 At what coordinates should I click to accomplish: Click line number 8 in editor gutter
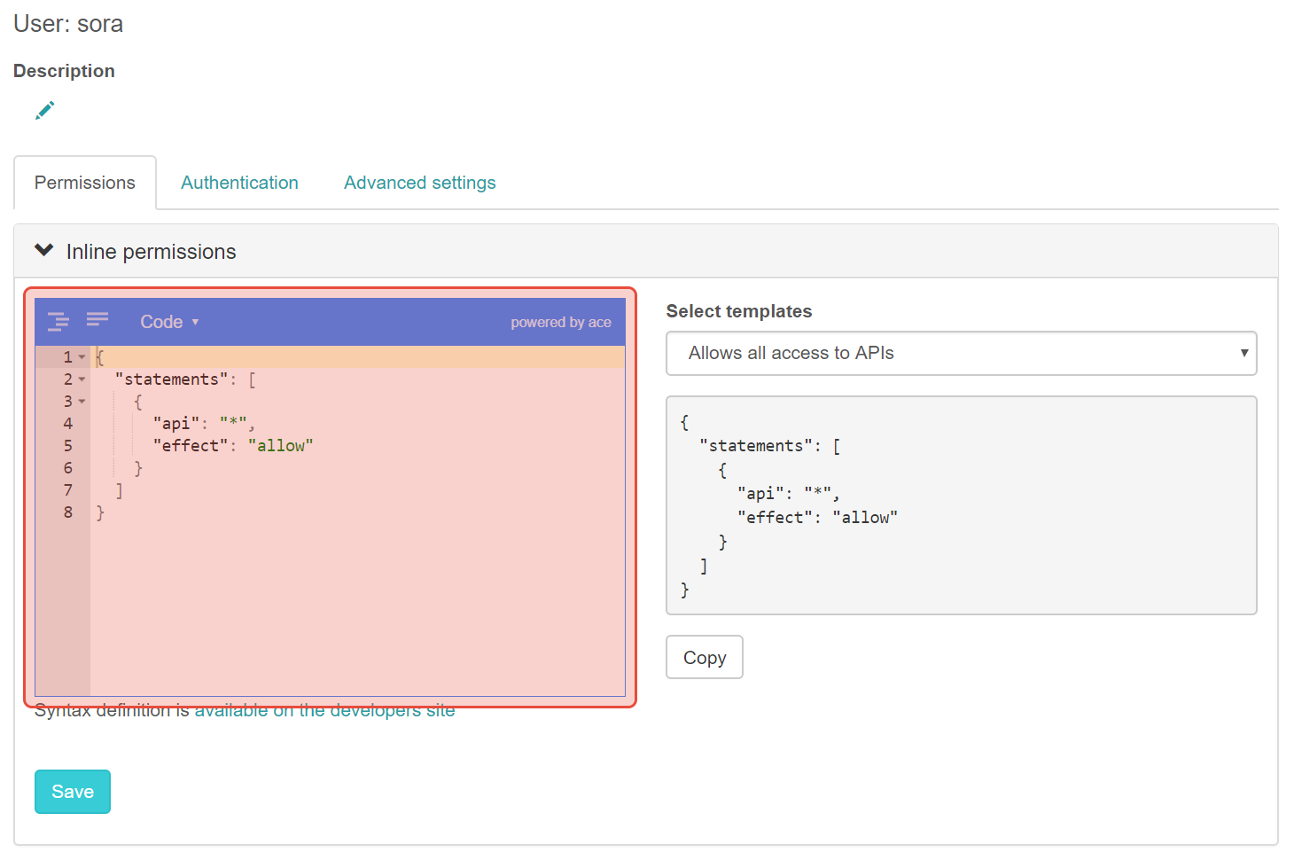pyautogui.click(x=67, y=512)
